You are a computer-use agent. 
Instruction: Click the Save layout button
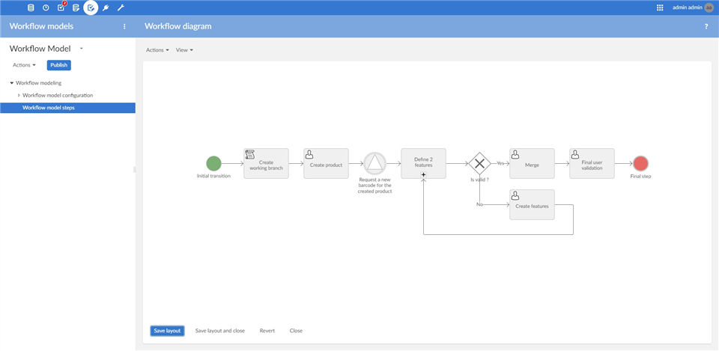167,330
